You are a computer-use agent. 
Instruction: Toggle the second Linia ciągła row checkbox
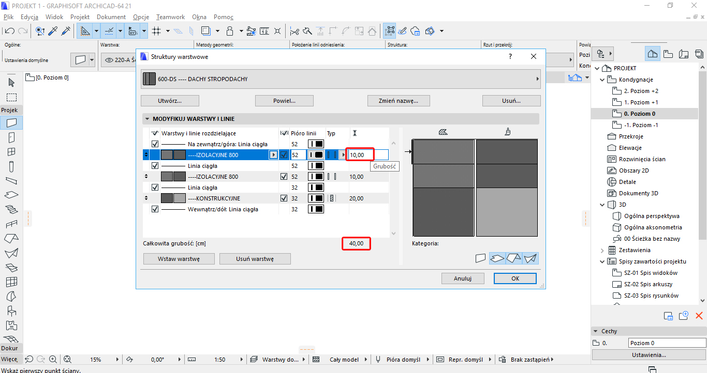(155, 188)
